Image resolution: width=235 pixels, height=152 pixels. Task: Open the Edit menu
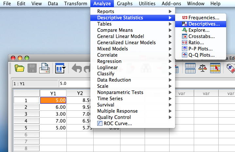21,4
